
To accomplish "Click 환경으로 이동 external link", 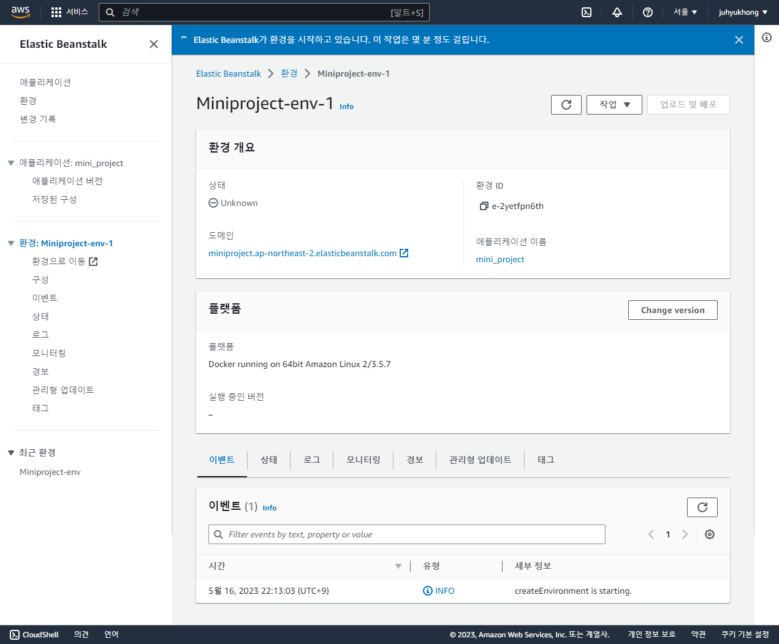I will (65, 261).
